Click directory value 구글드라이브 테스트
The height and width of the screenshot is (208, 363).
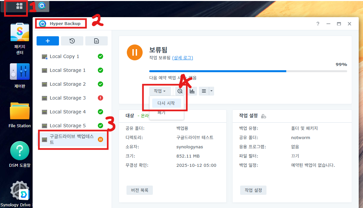[x=195, y=137]
